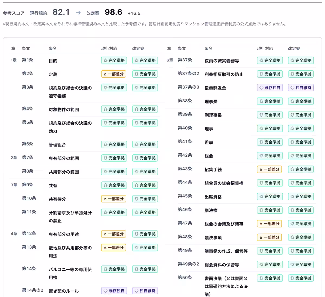Click the article name 対象物件の範囲

pyautogui.click(x=64, y=110)
